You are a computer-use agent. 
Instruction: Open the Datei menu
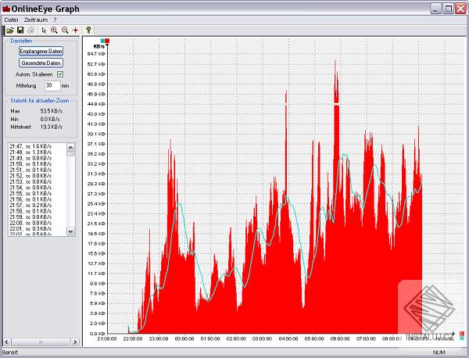[11, 19]
